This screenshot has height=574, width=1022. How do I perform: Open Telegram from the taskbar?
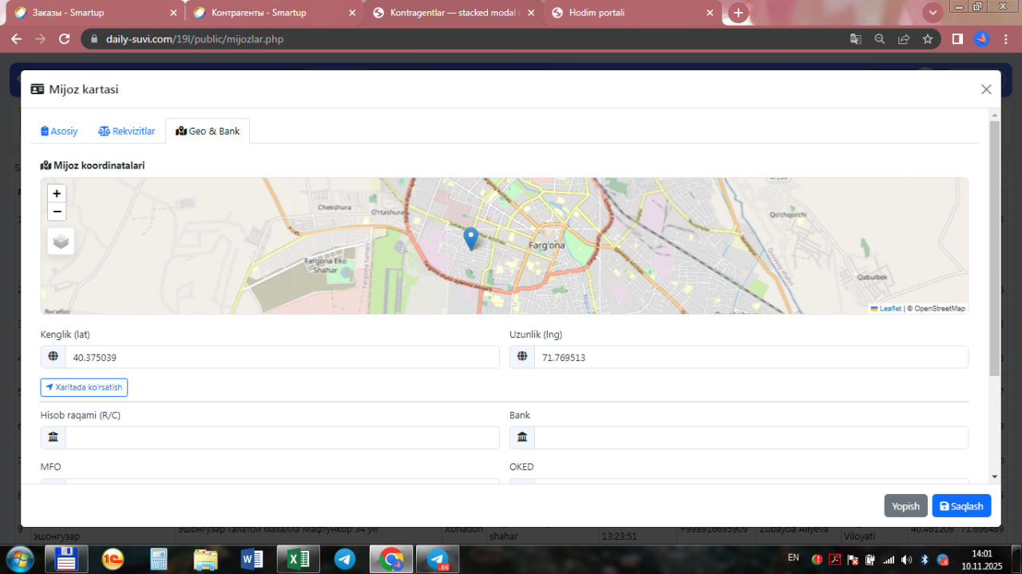click(x=345, y=559)
